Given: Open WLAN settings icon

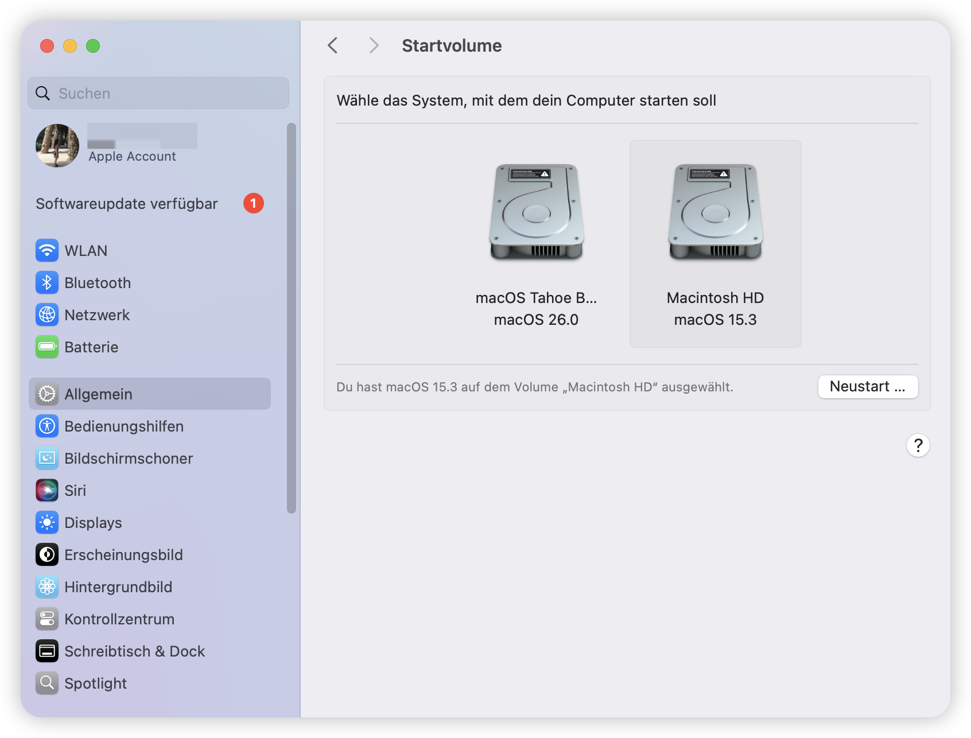Looking at the screenshot, I should pyautogui.click(x=47, y=251).
